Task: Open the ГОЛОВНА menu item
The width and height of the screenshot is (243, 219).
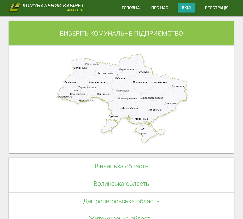Action: pos(131,8)
